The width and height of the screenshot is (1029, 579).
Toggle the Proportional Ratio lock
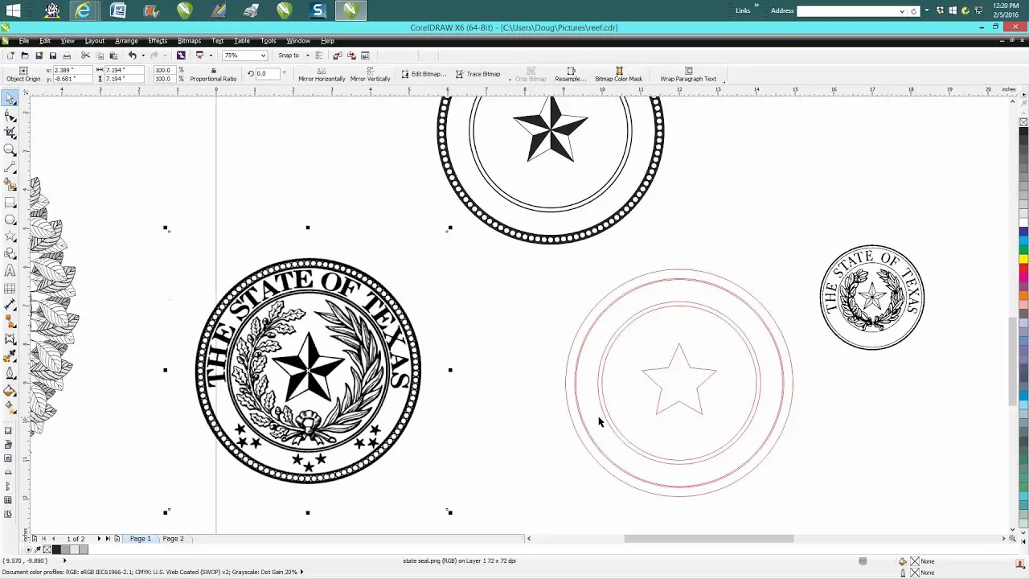point(214,71)
